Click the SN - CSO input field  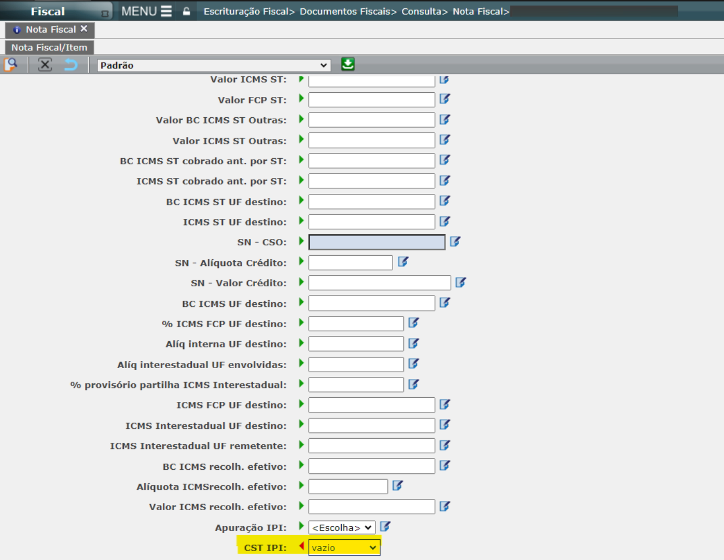tap(377, 242)
